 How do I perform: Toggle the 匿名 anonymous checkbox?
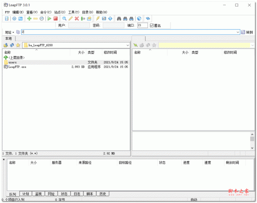[152, 25]
